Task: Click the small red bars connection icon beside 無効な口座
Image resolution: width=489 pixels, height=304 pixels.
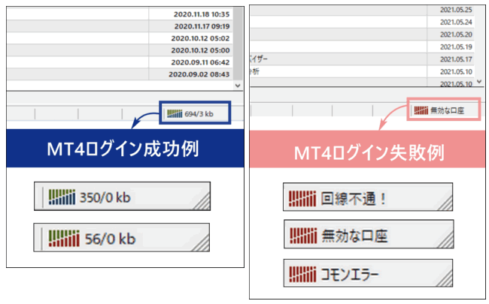Action: click(421, 110)
